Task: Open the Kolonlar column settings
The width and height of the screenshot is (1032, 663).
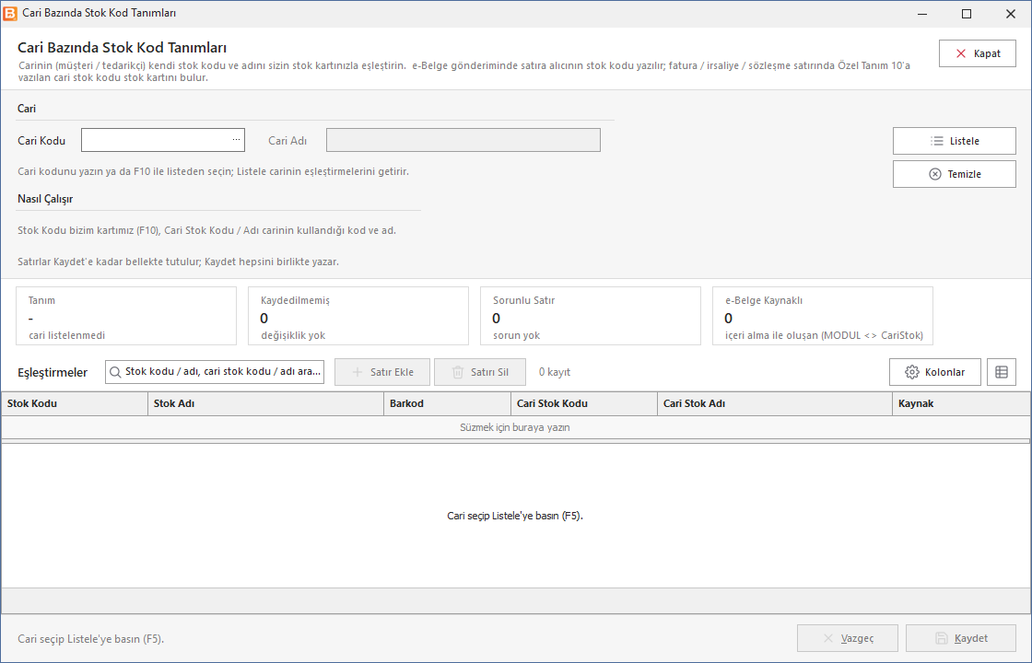Action: [x=934, y=372]
